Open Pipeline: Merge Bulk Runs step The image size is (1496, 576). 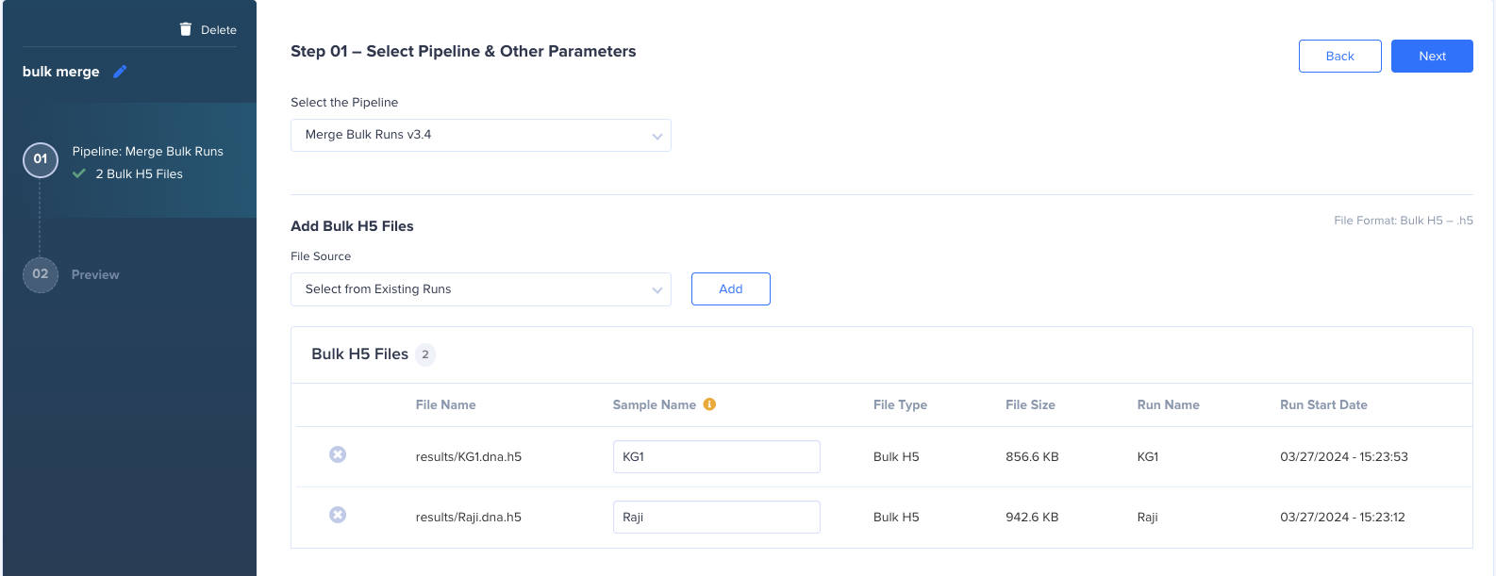pyautogui.click(x=148, y=151)
